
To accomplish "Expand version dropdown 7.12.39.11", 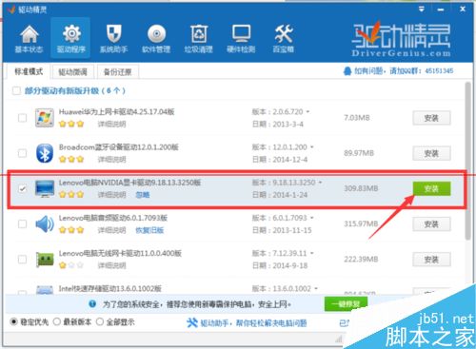I will [x=312, y=253].
